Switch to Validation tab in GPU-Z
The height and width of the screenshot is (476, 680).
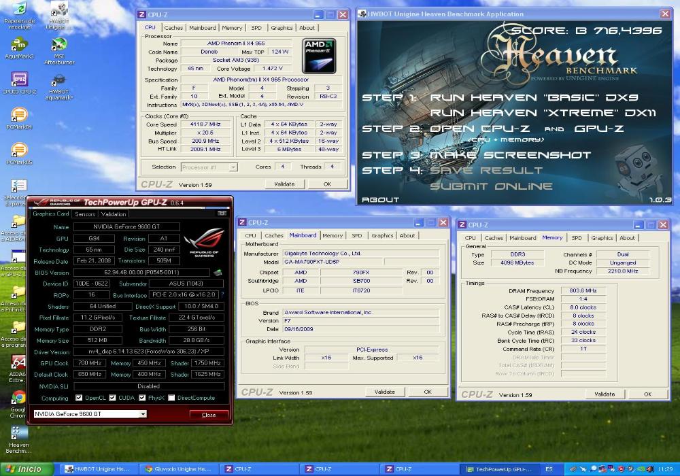click(114, 214)
